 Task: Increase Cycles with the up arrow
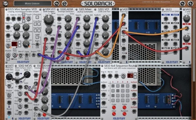(x=19, y=42)
